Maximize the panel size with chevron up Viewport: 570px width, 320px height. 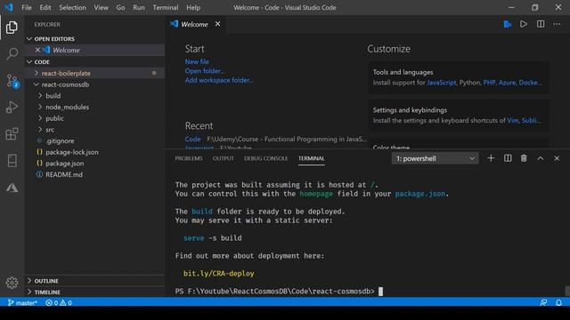coord(541,158)
